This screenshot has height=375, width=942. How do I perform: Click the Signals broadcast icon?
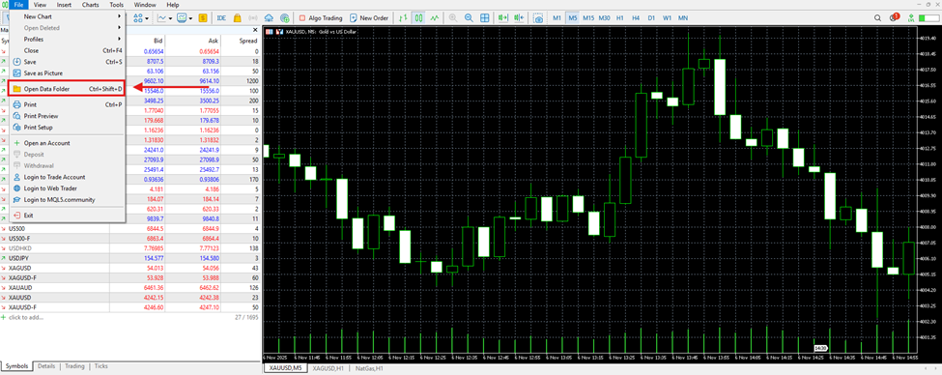coord(253,18)
